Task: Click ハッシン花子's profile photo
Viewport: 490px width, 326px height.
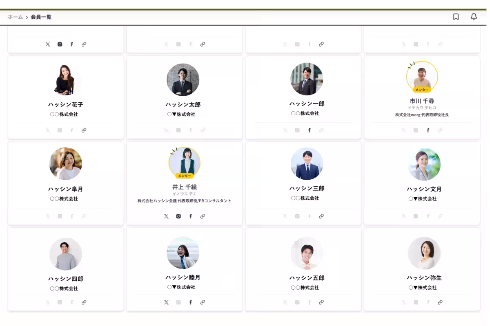Action: coord(65,79)
